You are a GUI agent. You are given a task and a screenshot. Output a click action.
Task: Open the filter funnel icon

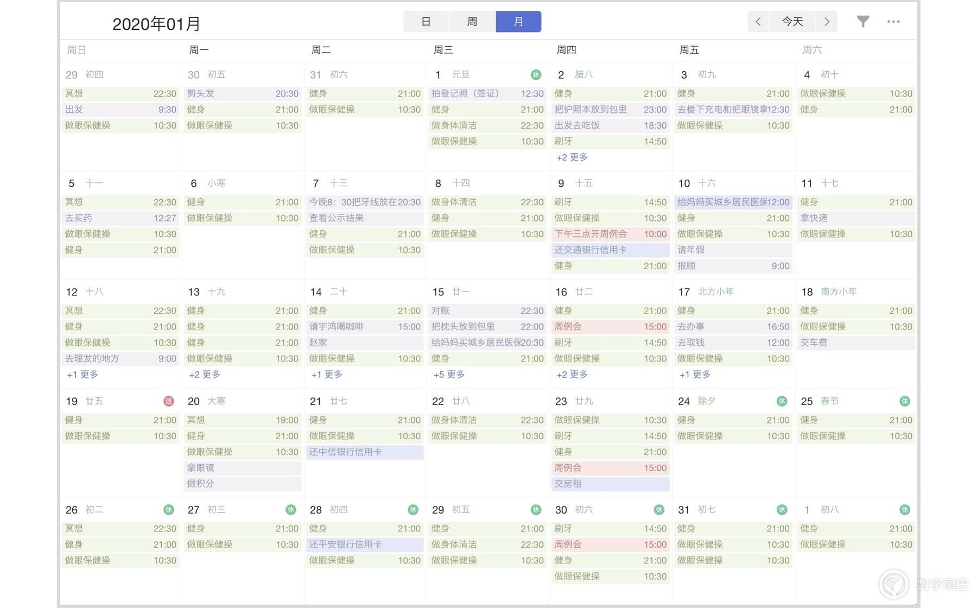pyautogui.click(x=863, y=22)
